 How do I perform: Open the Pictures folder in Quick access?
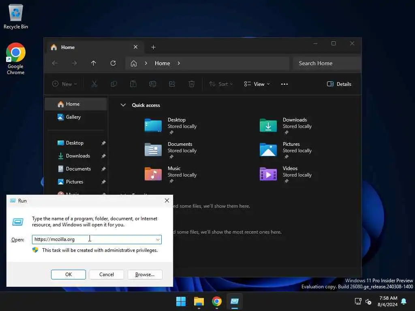coord(286,150)
